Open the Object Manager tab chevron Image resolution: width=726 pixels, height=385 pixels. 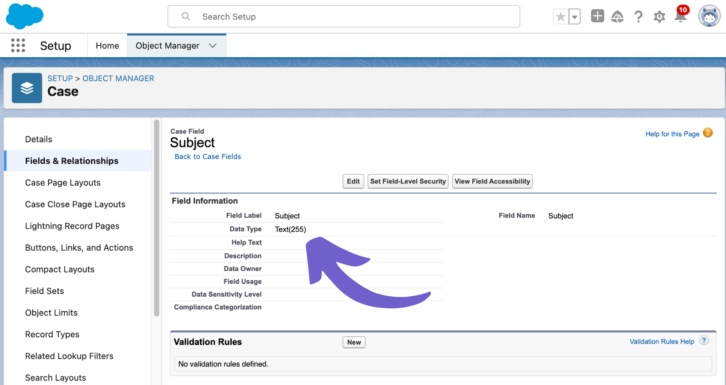click(213, 45)
